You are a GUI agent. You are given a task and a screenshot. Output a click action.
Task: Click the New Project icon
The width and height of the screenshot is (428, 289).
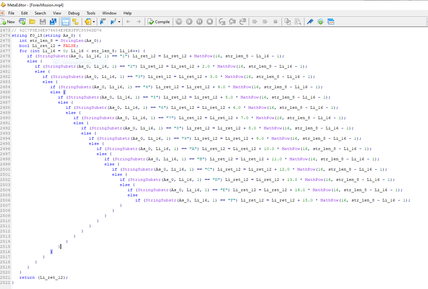[22, 22]
